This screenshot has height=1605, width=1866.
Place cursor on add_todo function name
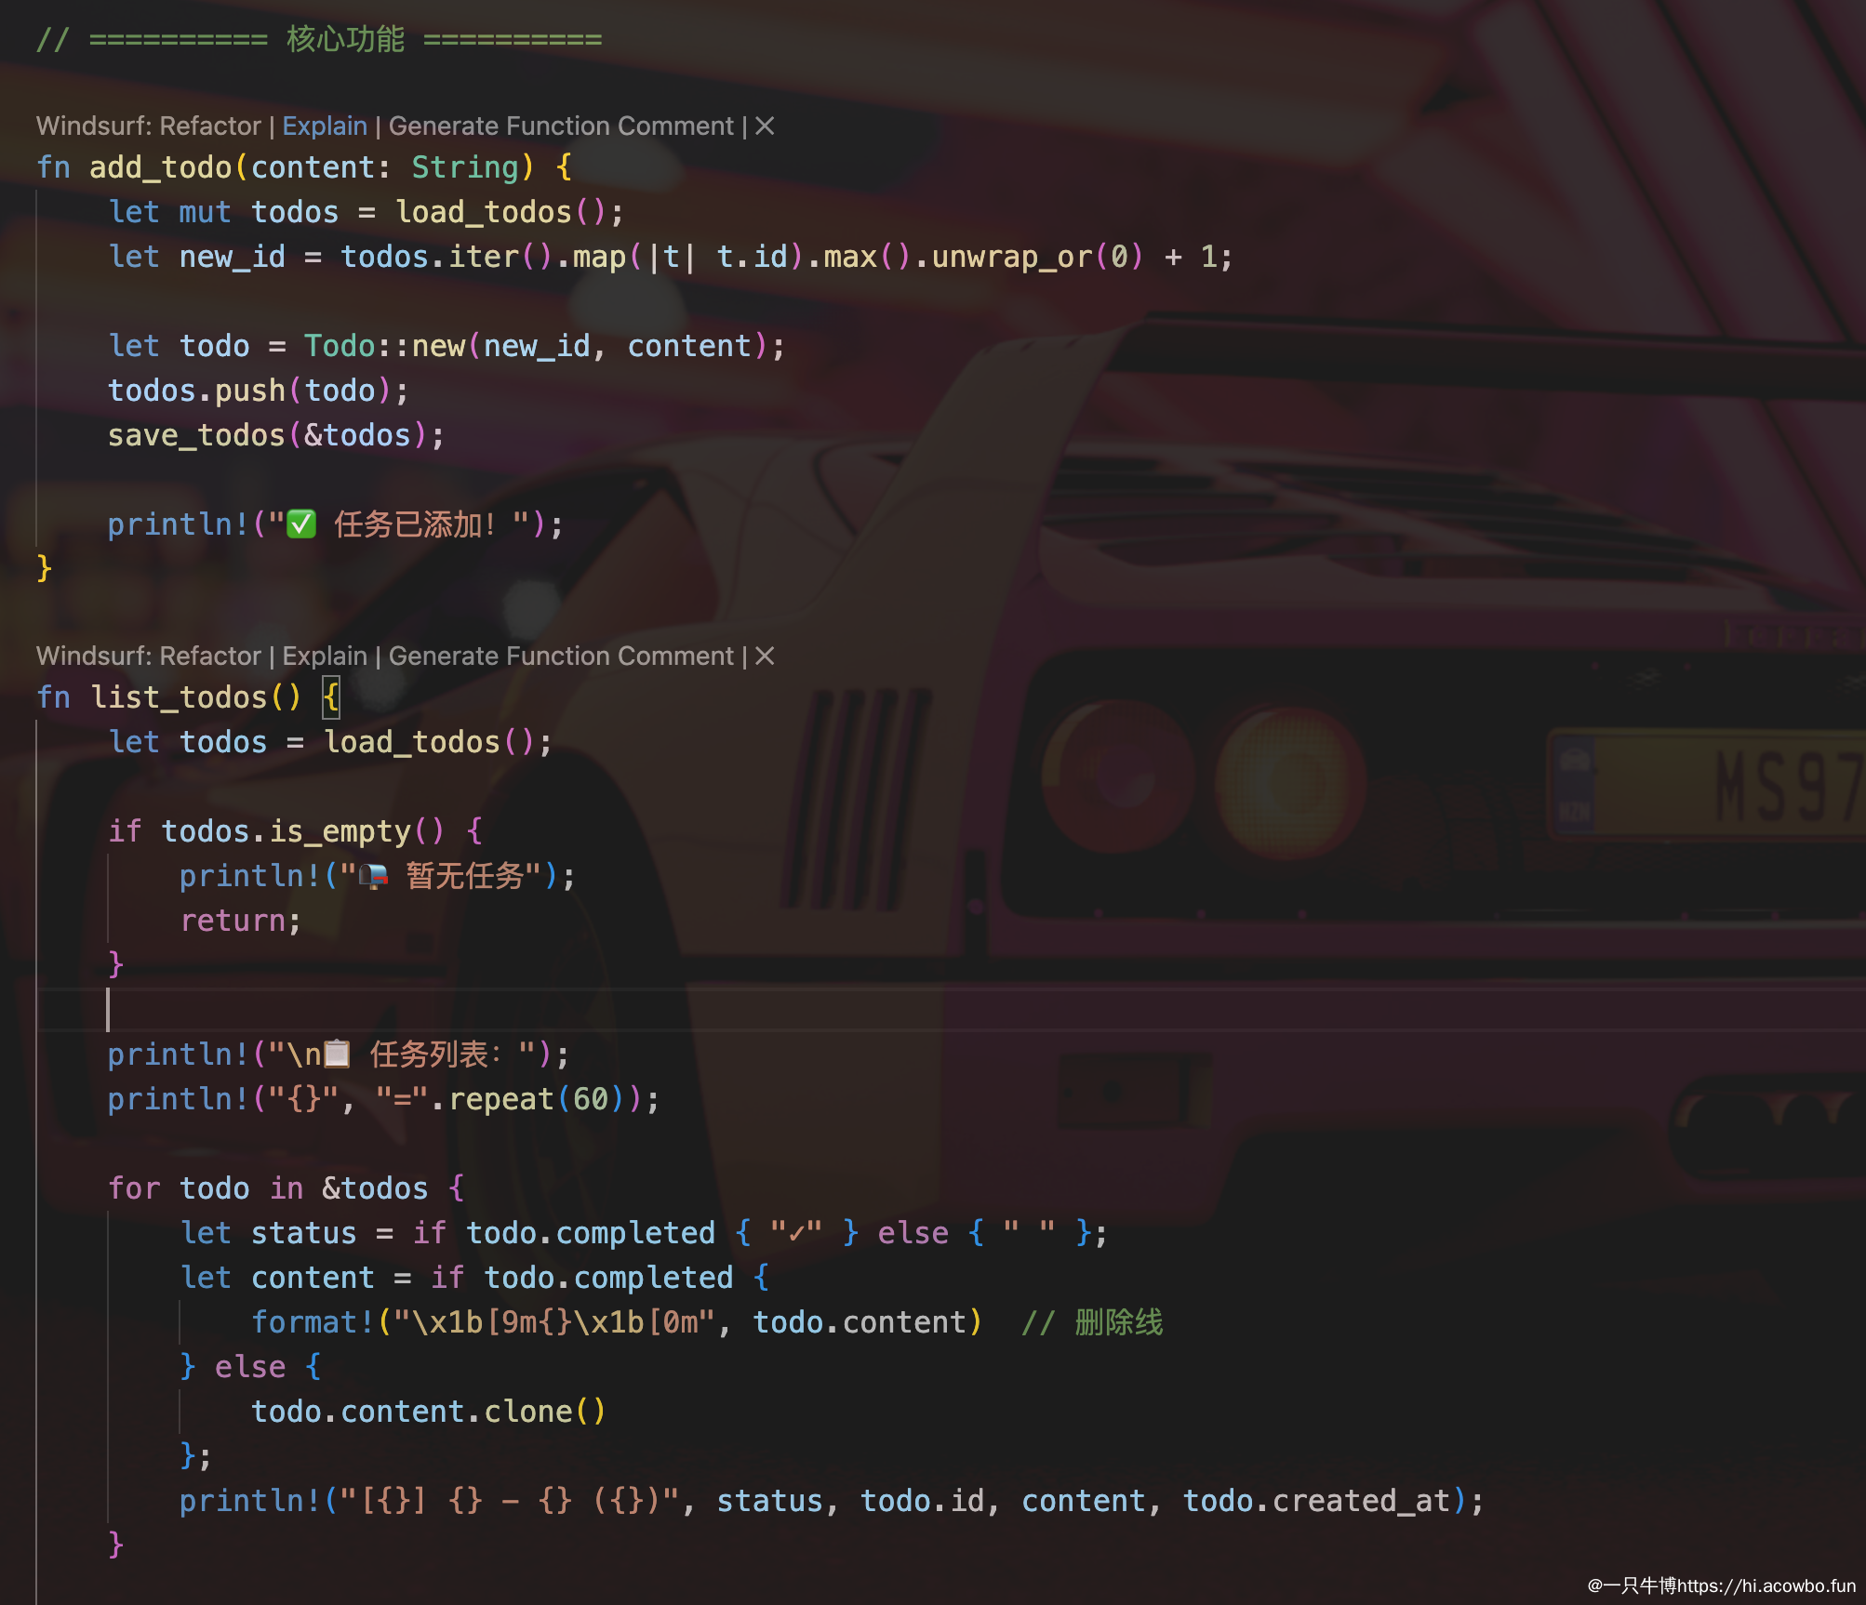pos(160,167)
